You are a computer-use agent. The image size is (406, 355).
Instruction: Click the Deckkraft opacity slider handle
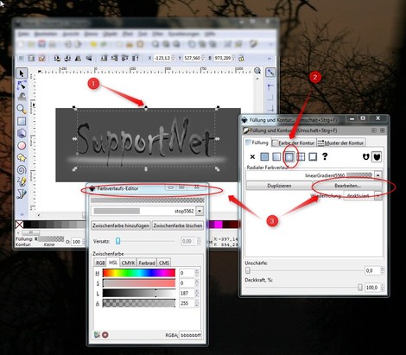click(360, 288)
